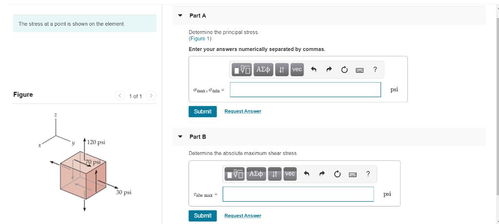Undo last entry in Part B
This screenshot has height=224, width=499.
pyautogui.click(x=307, y=174)
